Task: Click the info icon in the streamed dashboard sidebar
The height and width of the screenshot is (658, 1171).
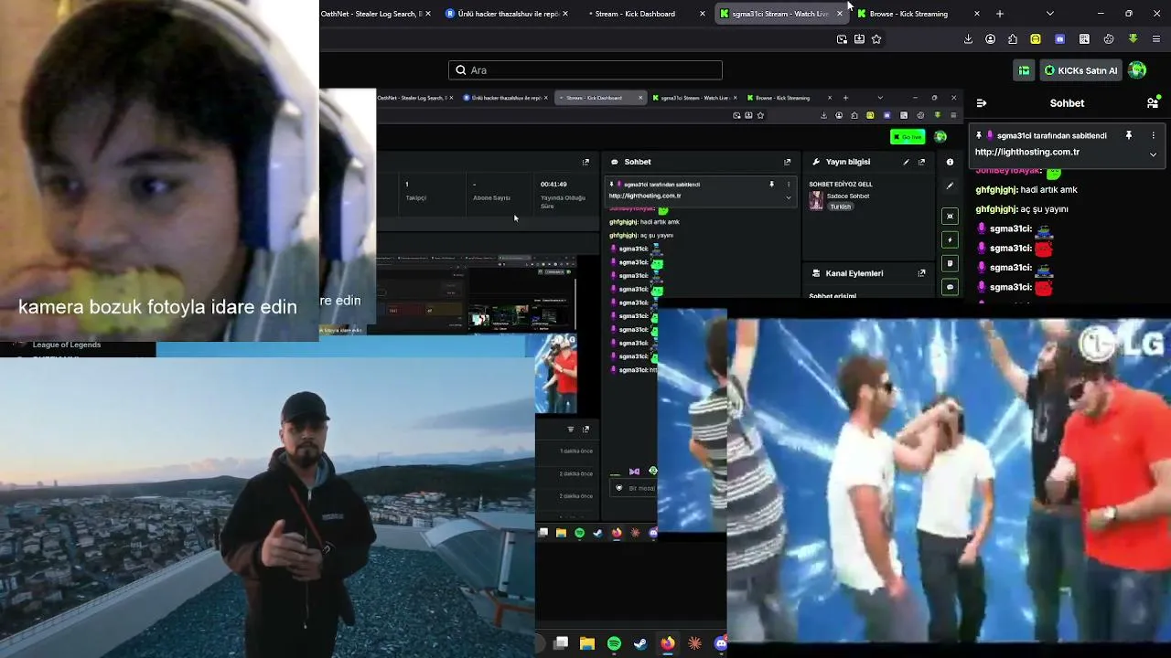Action: pyautogui.click(x=950, y=162)
